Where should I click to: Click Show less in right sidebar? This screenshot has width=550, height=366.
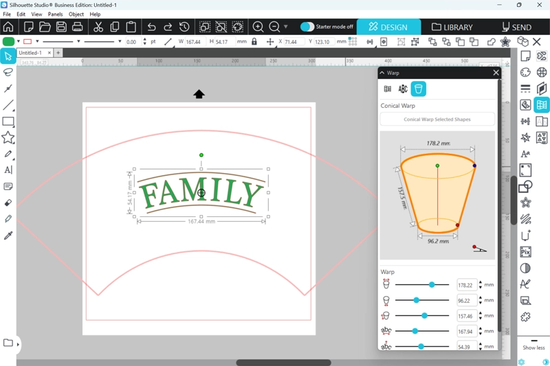[x=533, y=347]
